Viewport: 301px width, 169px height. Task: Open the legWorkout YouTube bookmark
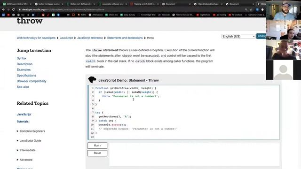coord(203,15)
